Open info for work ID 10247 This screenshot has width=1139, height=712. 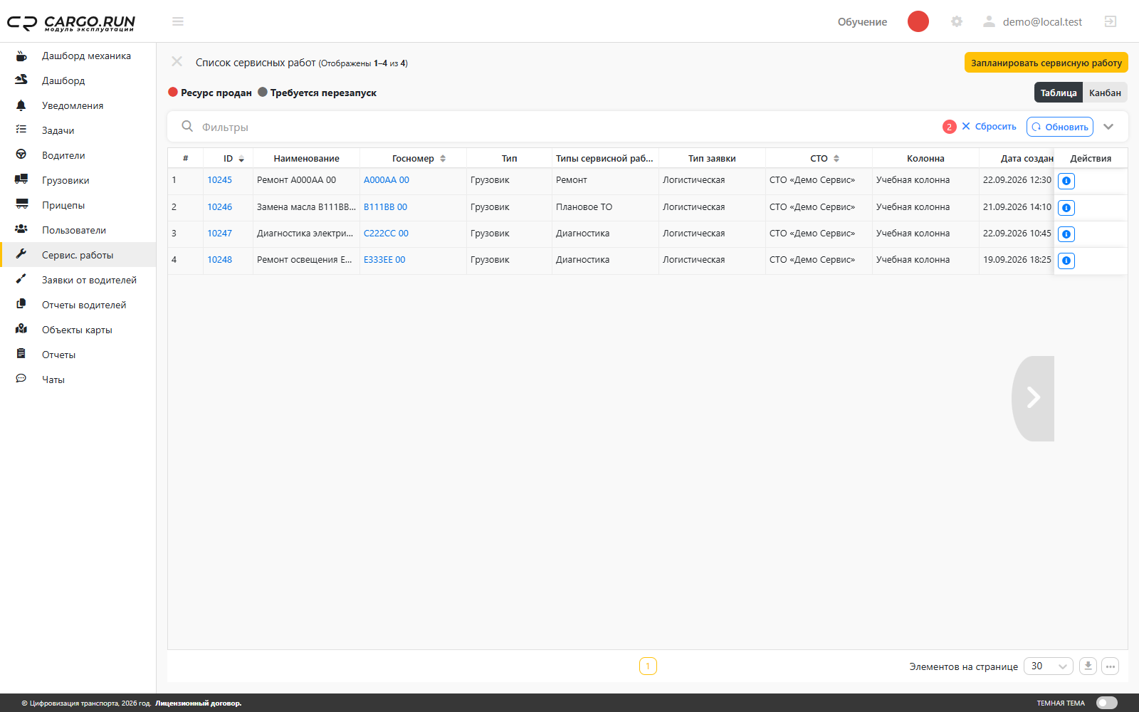coord(1066,234)
